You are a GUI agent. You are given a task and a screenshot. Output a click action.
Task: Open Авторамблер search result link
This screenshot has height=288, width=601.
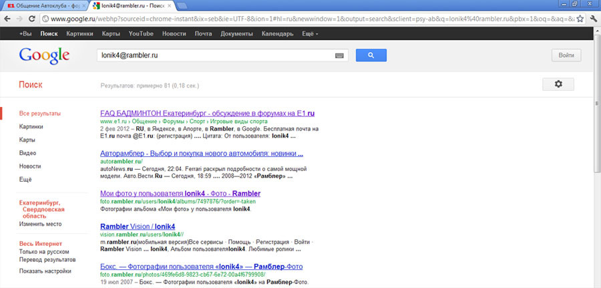pyautogui.click(x=202, y=154)
